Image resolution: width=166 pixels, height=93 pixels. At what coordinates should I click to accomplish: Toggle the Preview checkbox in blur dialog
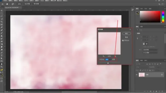click(x=123, y=41)
